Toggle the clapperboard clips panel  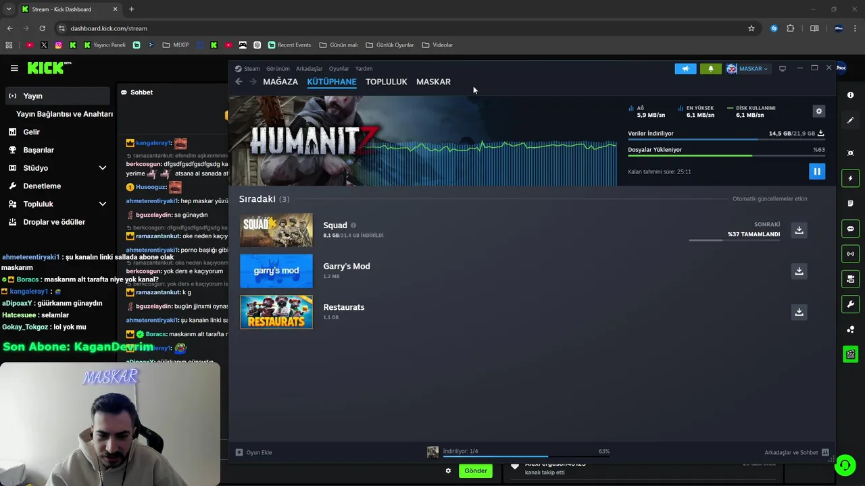coord(851,354)
